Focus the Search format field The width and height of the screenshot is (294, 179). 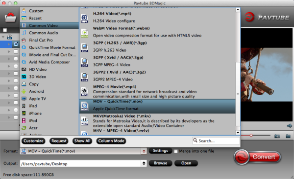click(x=216, y=141)
